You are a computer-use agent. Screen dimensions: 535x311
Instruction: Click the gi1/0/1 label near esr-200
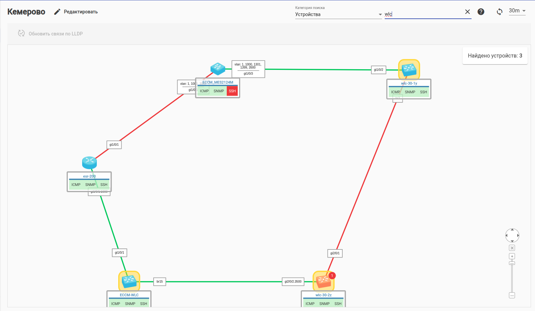point(114,144)
